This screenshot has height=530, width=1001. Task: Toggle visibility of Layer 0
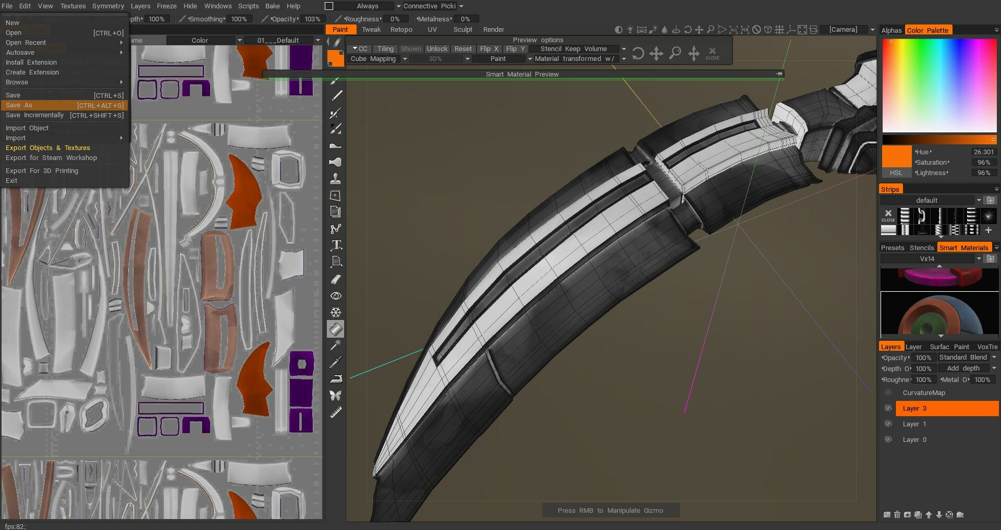(x=887, y=440)
